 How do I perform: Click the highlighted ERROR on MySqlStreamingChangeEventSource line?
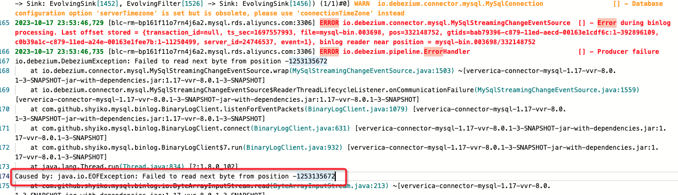(x=329, y=23)
